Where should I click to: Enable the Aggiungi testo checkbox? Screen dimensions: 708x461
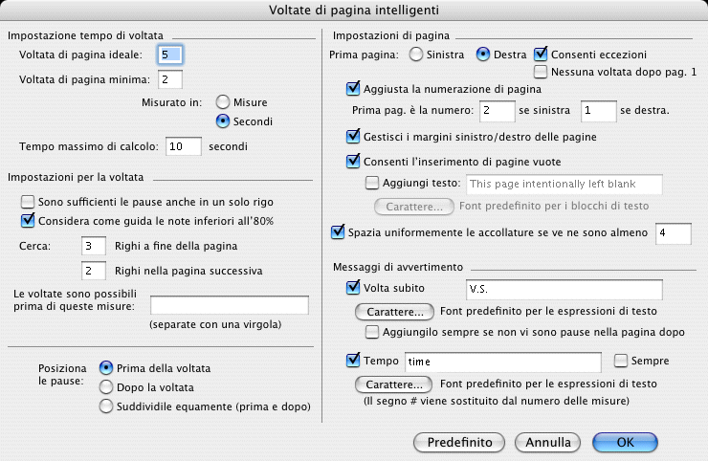click(372, 183)
